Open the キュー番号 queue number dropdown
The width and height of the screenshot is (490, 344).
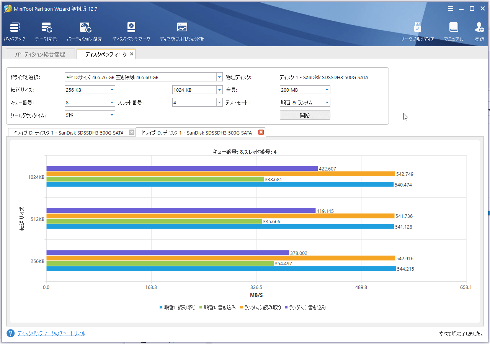point(112,102)
